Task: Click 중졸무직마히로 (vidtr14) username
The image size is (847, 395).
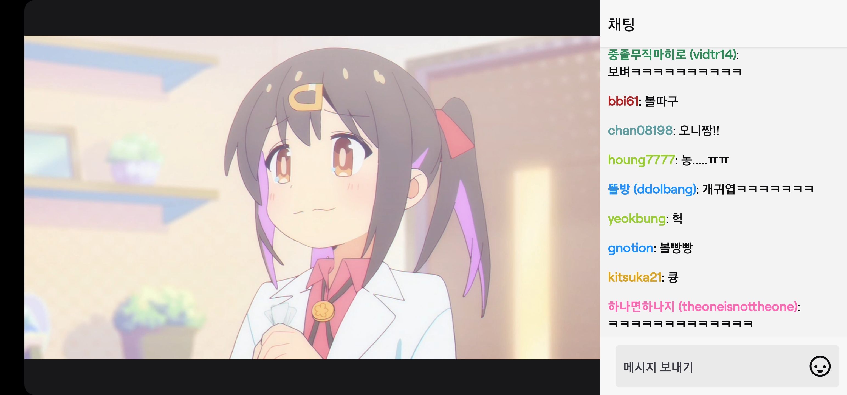Action: [672, 55]
